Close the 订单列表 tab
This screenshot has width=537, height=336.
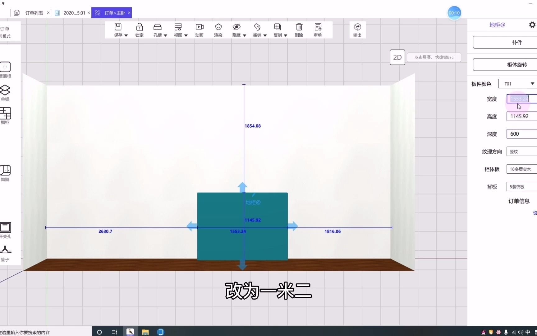[48, 13]
